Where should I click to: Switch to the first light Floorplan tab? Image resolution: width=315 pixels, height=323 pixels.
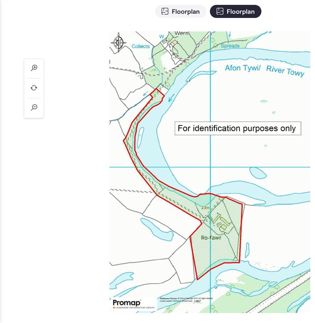[181, 11]
